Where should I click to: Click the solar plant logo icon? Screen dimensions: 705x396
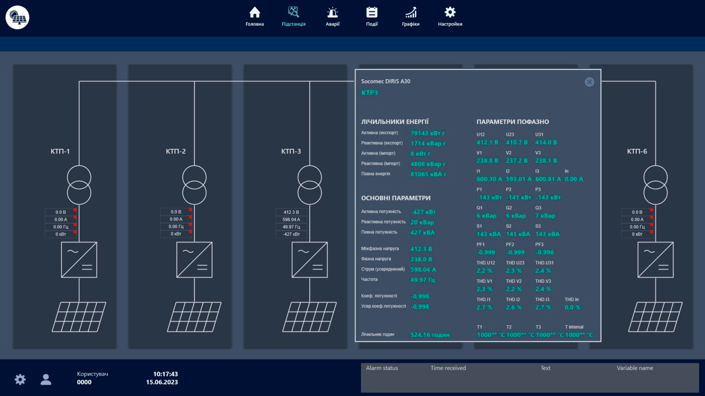[x=18, y=18]
